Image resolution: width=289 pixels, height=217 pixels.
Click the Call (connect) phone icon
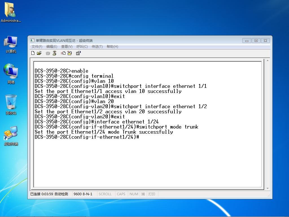click(x=48, y=53)
